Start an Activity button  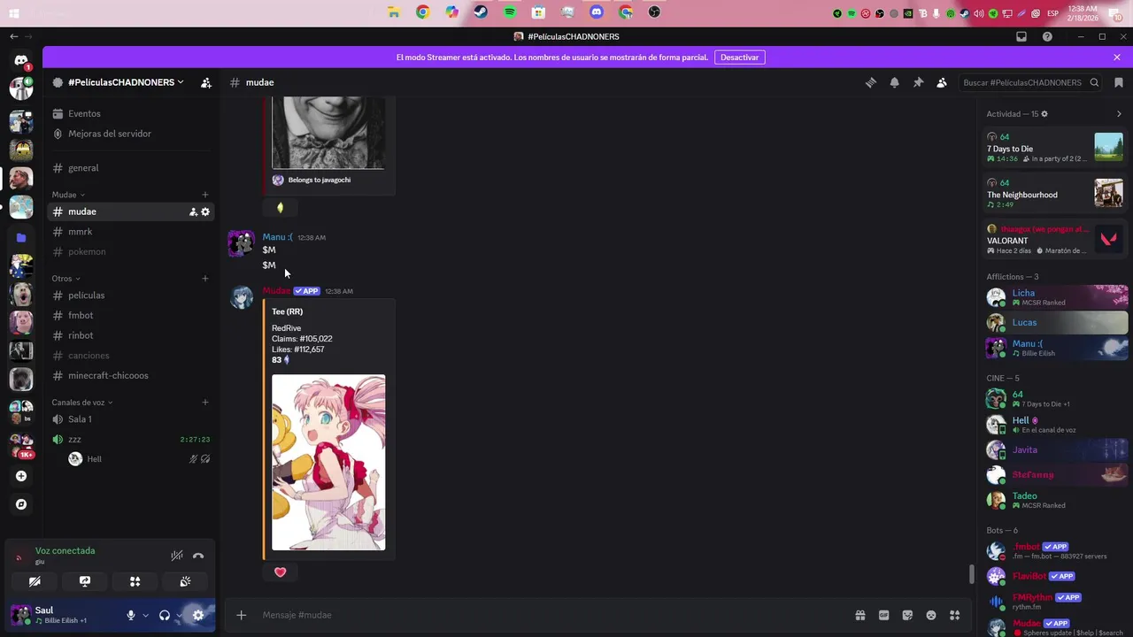[x=135, y=581]
